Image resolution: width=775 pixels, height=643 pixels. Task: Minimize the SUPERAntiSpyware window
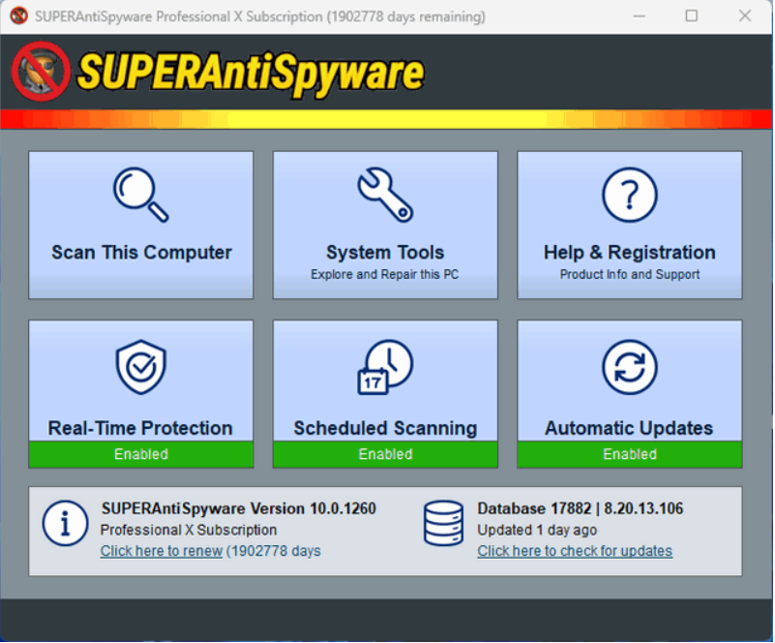point(640,16)
